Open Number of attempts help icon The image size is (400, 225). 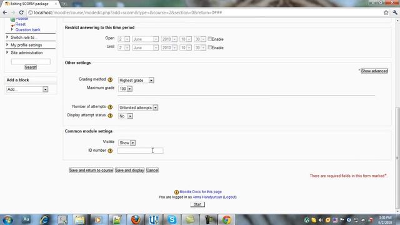(x=110, y=107)
